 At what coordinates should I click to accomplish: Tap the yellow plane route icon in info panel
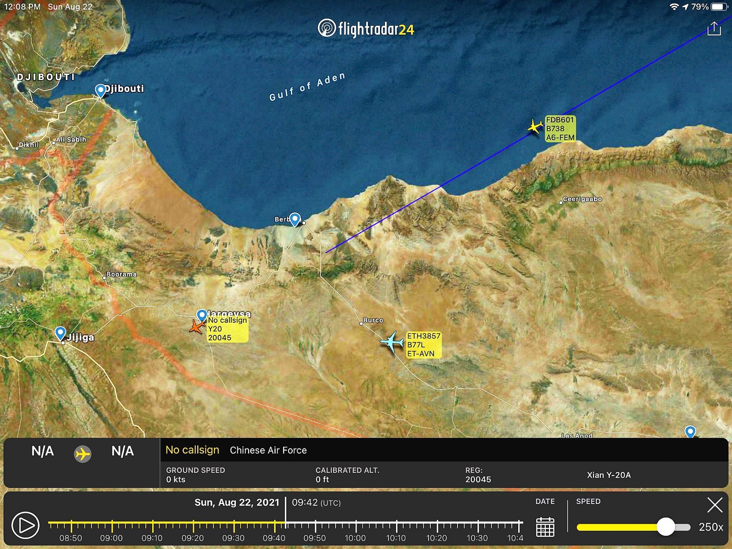[x=83, y=454]
